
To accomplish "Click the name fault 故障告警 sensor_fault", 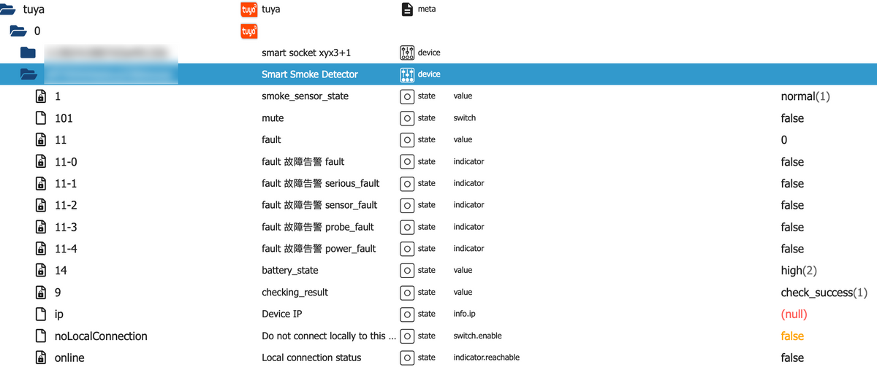I will 319,205.
